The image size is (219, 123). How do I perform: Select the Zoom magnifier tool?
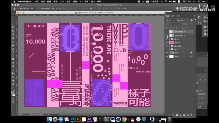click(x=13, y=84)
